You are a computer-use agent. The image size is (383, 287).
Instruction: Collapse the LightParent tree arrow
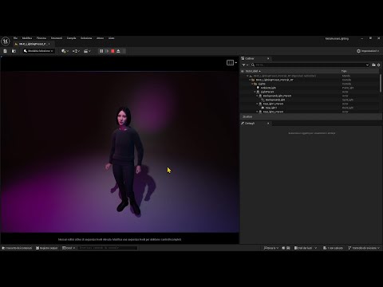[x=255, y=92]
